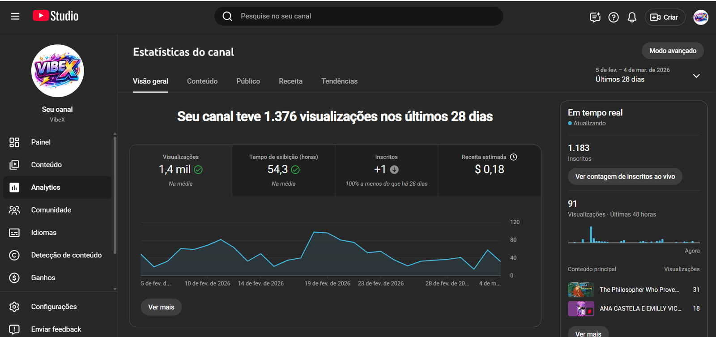
Task: Click ANA CASTELA E EMILLY VIC... video title
Action: 640,309
